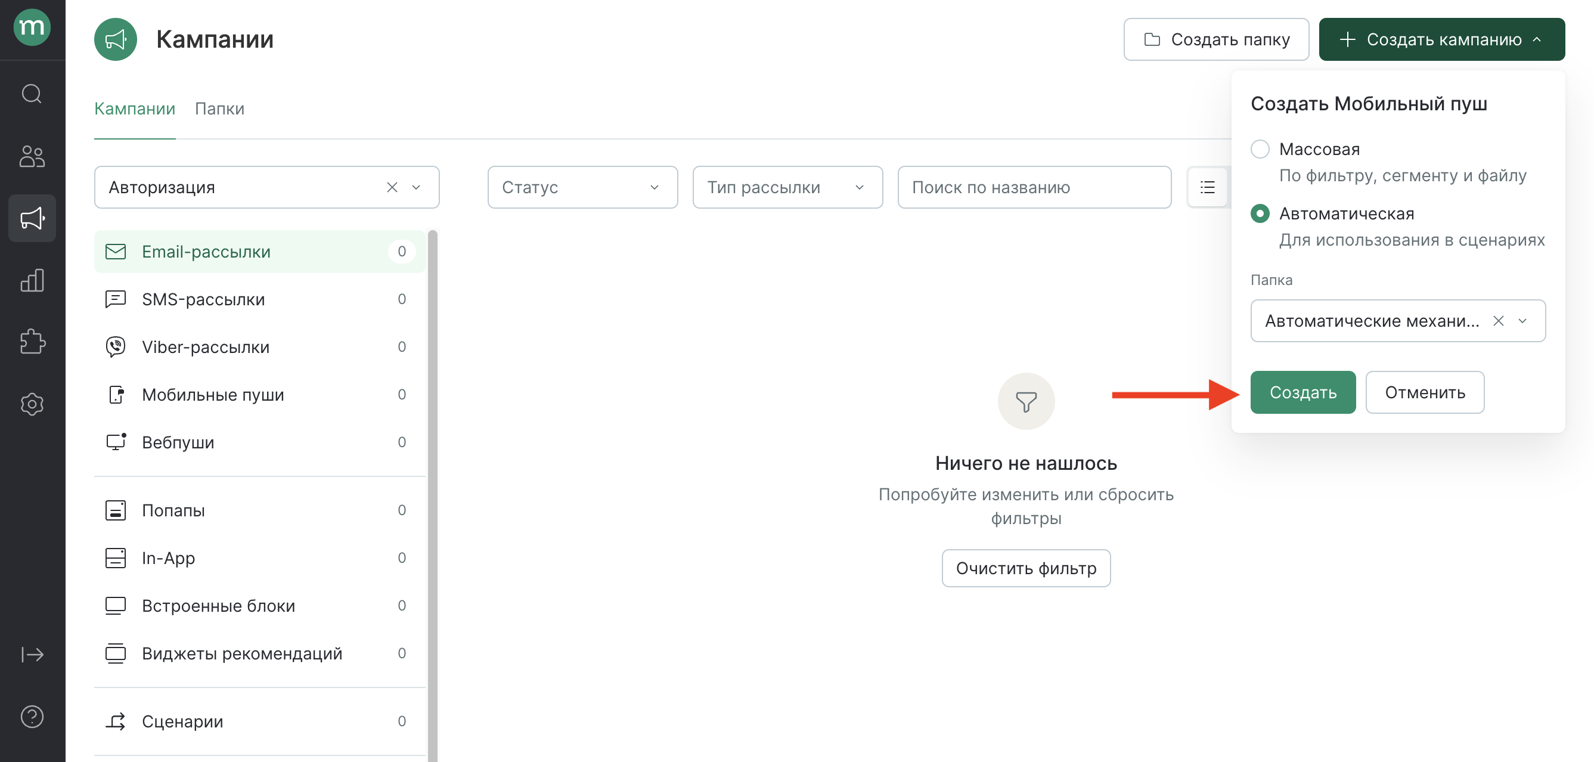
Task: Select Виджеты рекомендаций in the list
Action: [x=259, y=653]
